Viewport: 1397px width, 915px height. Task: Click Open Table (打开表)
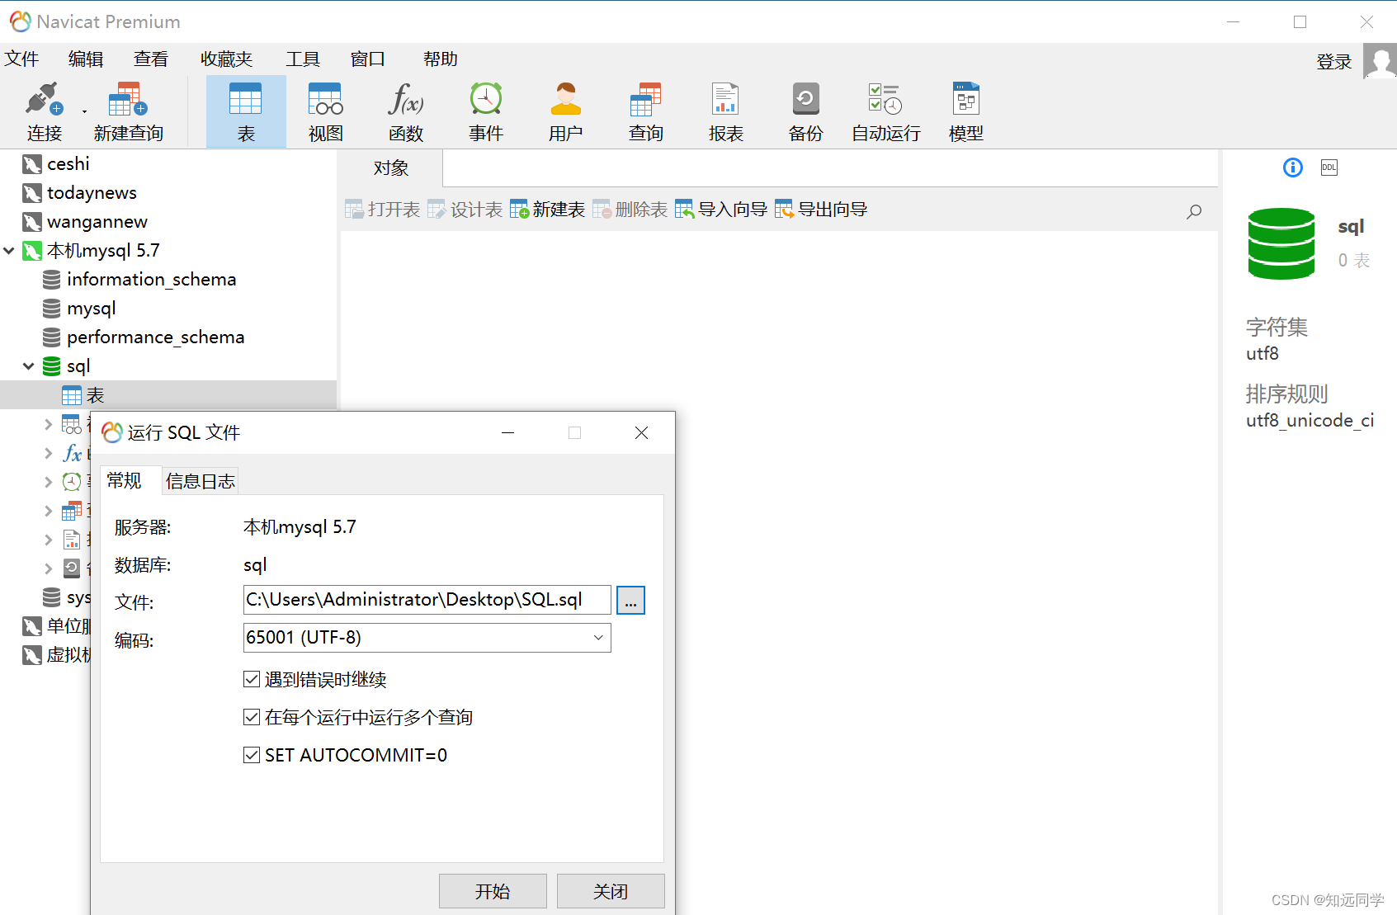tap(383, 210)
